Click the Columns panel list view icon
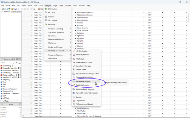 click(17, 59)
